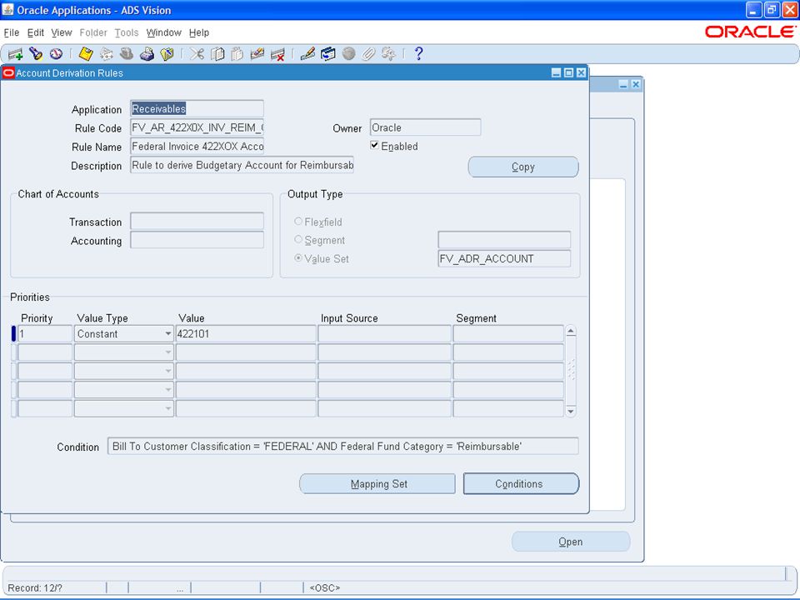Open Value Type dropdown in second priority row
The image size is (800, 600).
coord(167,352)
